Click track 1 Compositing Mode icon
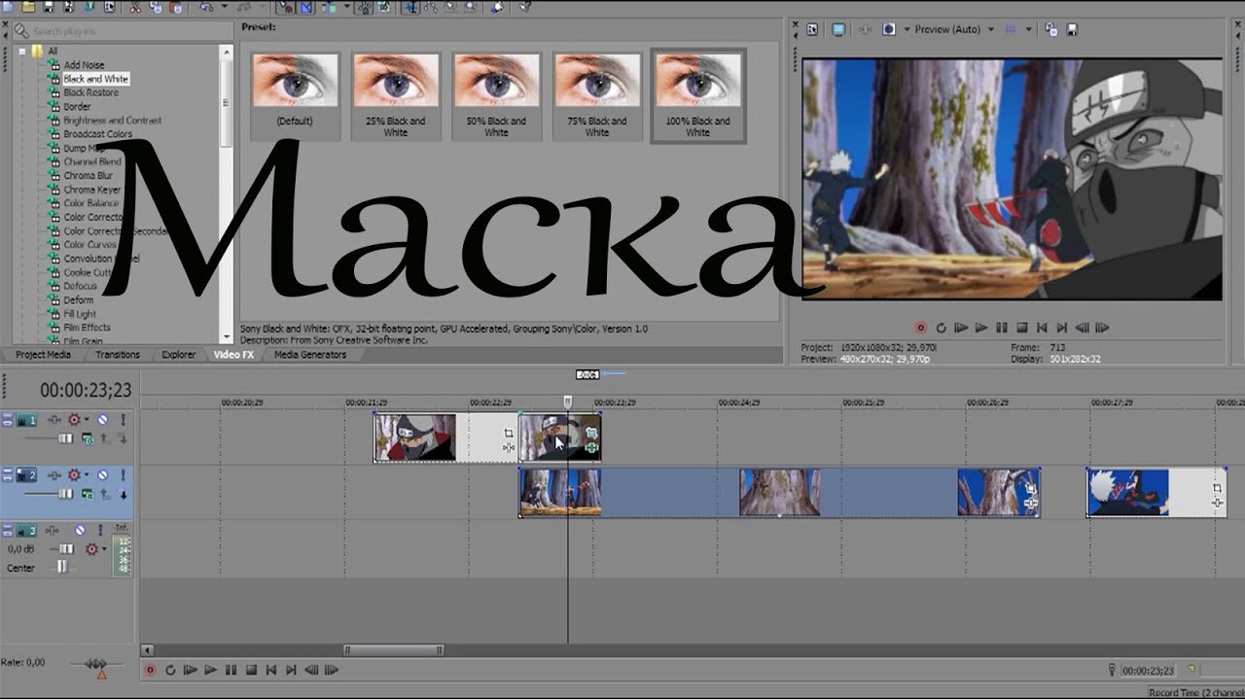Viewport: 1245px width, 700px height. tap(88, 438)
